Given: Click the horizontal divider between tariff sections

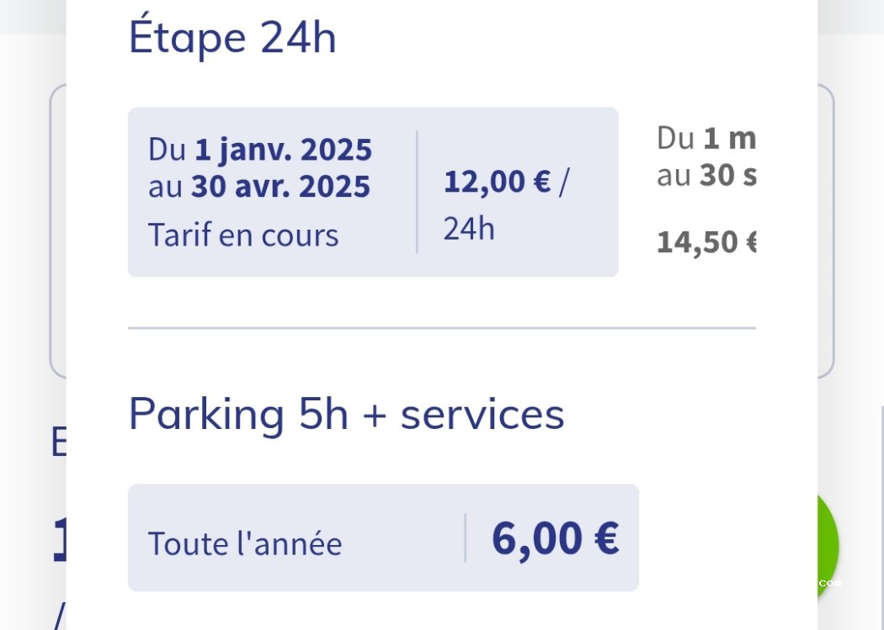Looking at the screenshot, I should [x=441, y=328].
